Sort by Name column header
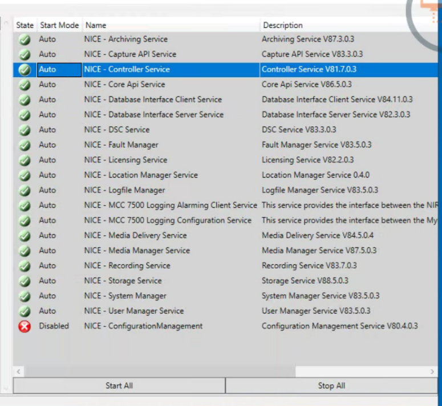Image resolution: width=442 pixels, height=406 pixels. click(x=171, y=25)
